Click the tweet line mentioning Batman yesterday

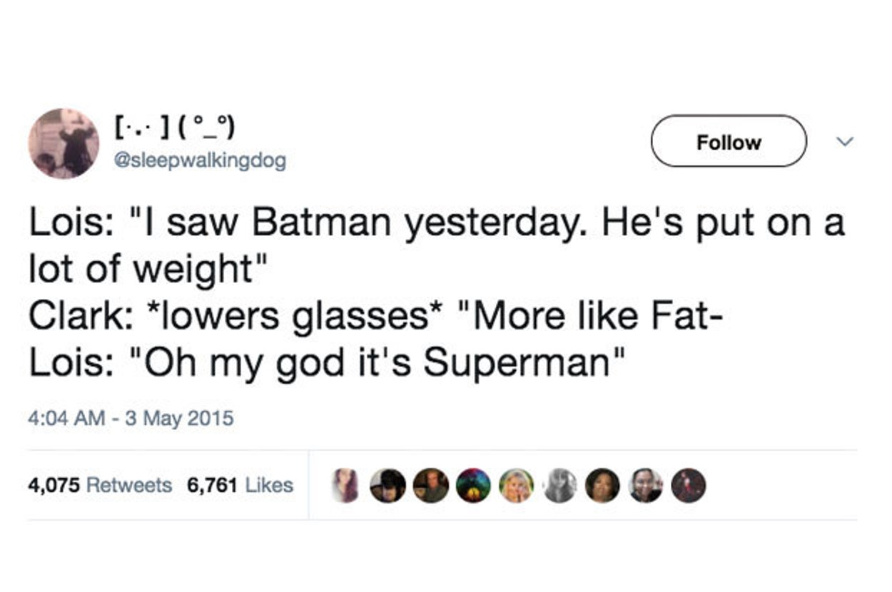[x=435, y=223]
